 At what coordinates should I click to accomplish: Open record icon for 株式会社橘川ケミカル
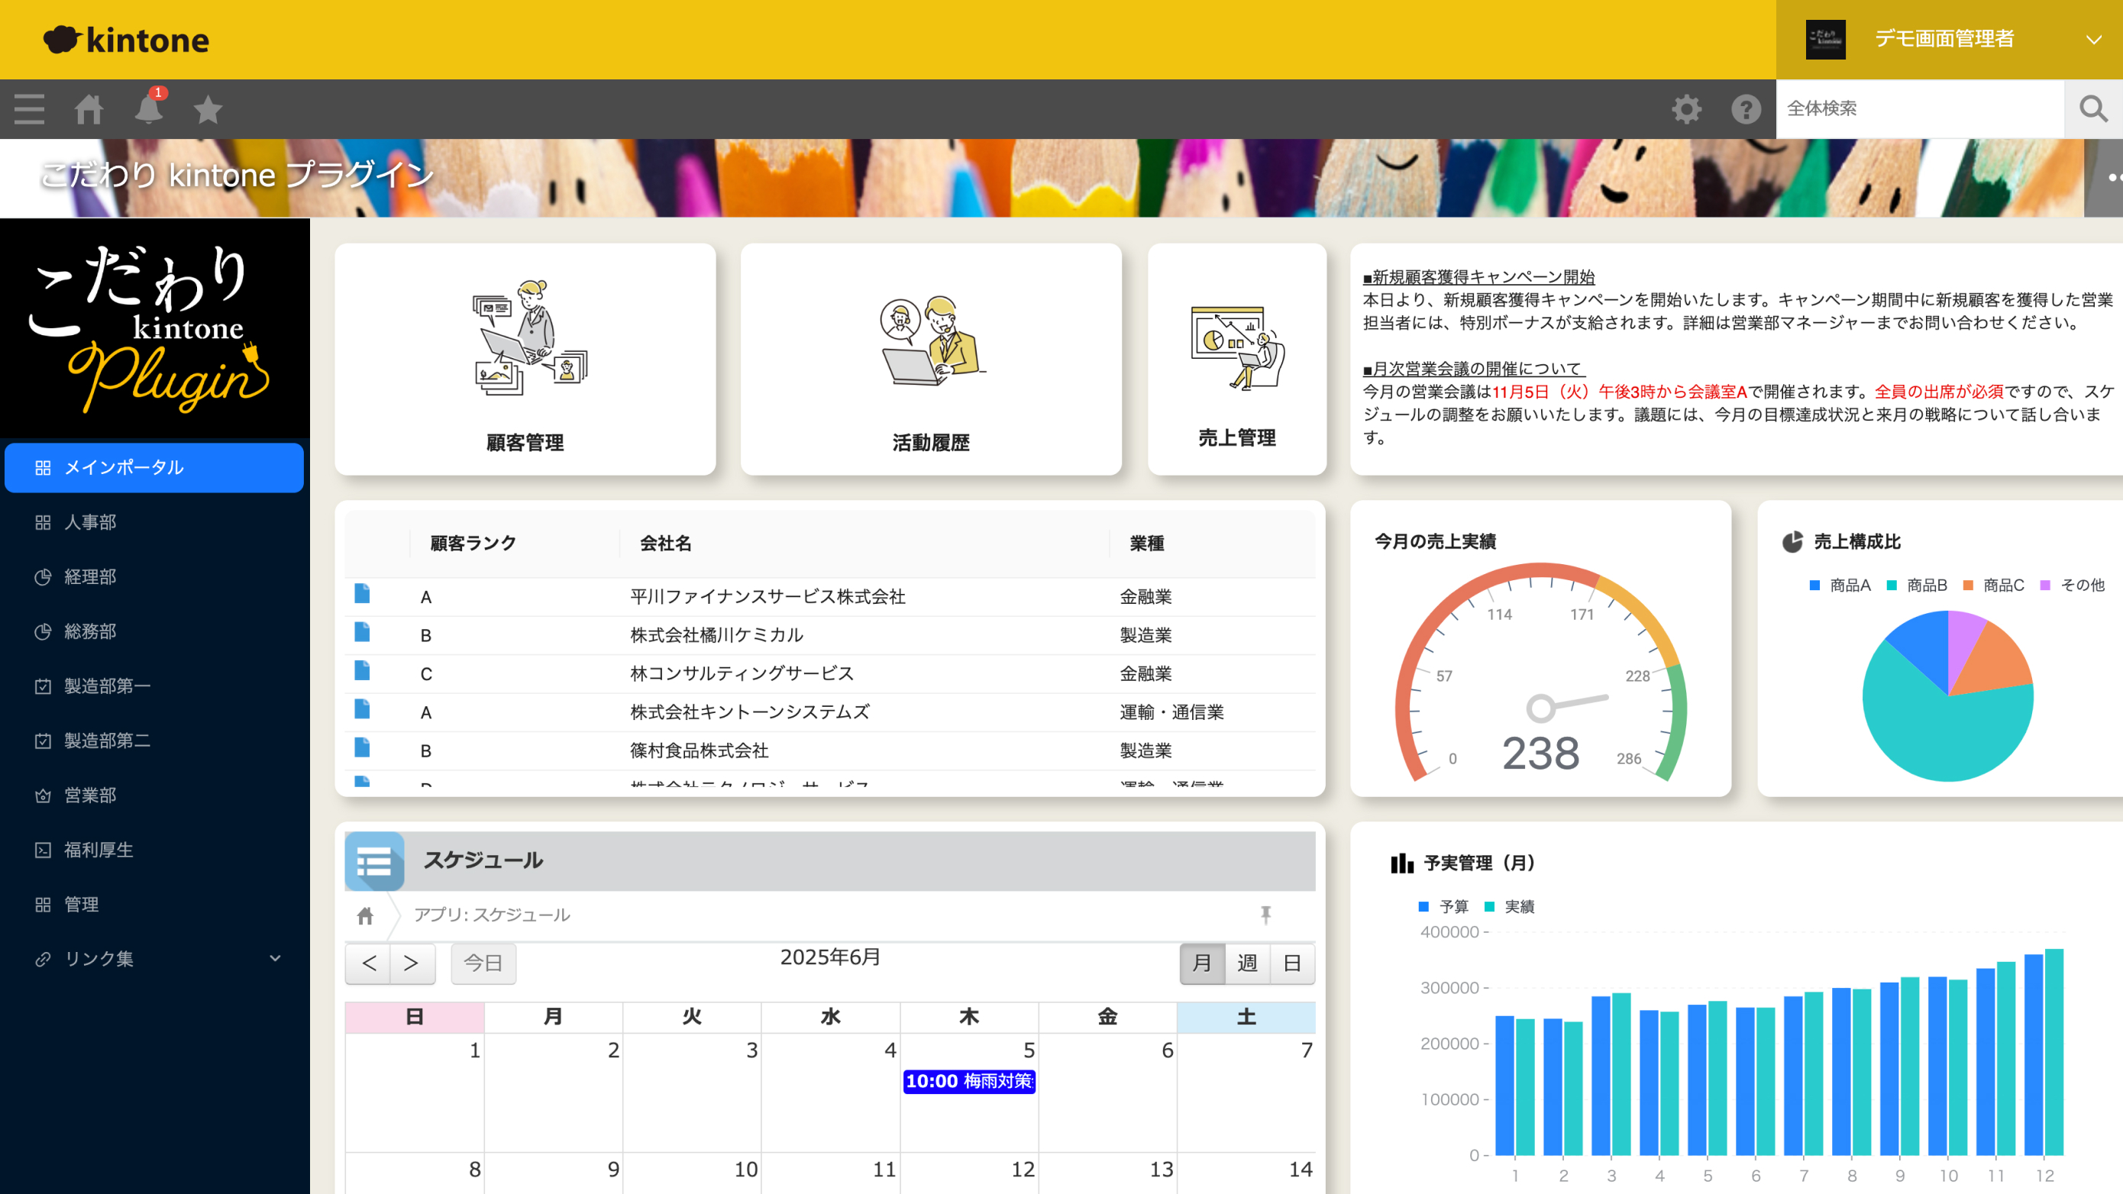pos(362,632)
